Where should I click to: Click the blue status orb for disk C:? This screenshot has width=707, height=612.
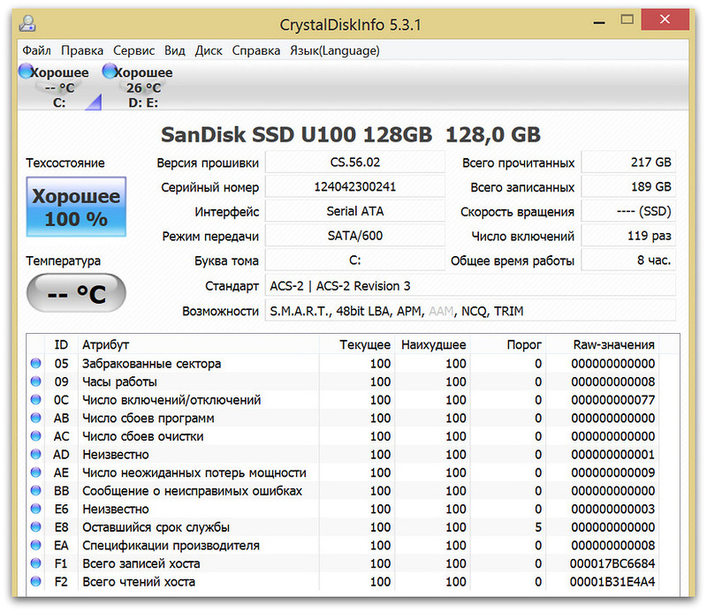[27, 72]
